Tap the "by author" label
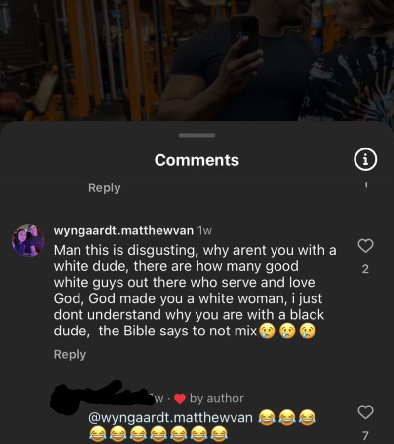 pyautogui.click(x=217, y=398)
